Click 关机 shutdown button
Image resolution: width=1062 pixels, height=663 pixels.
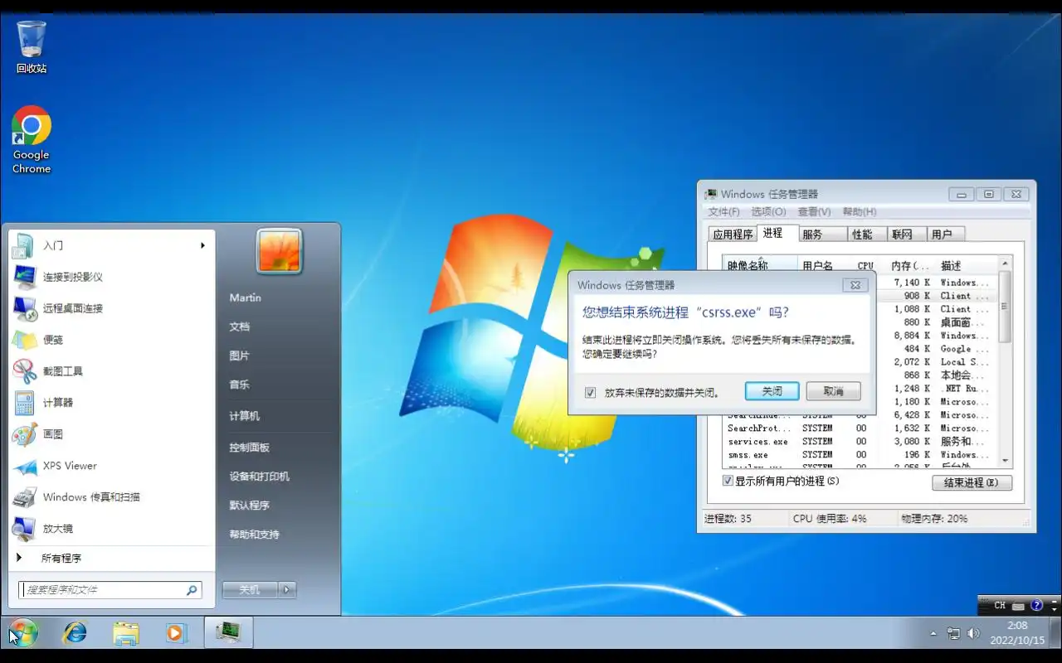coord(250,590)
